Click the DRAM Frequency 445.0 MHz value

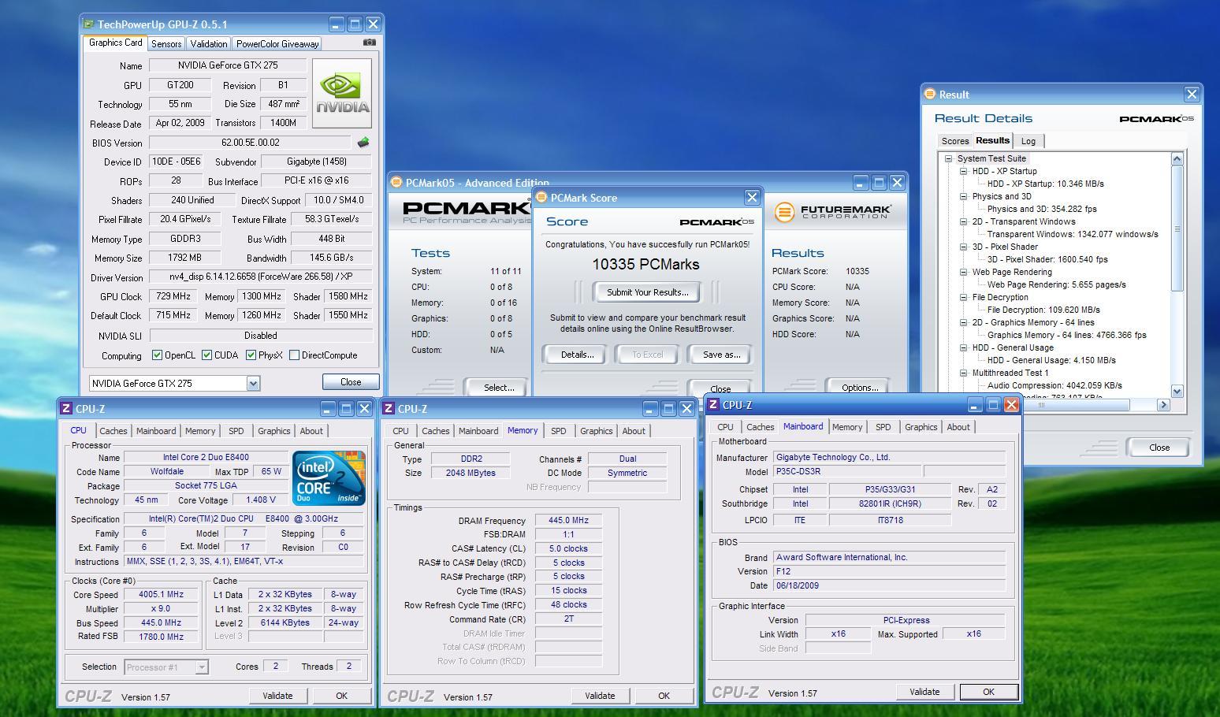coord(568,521)
